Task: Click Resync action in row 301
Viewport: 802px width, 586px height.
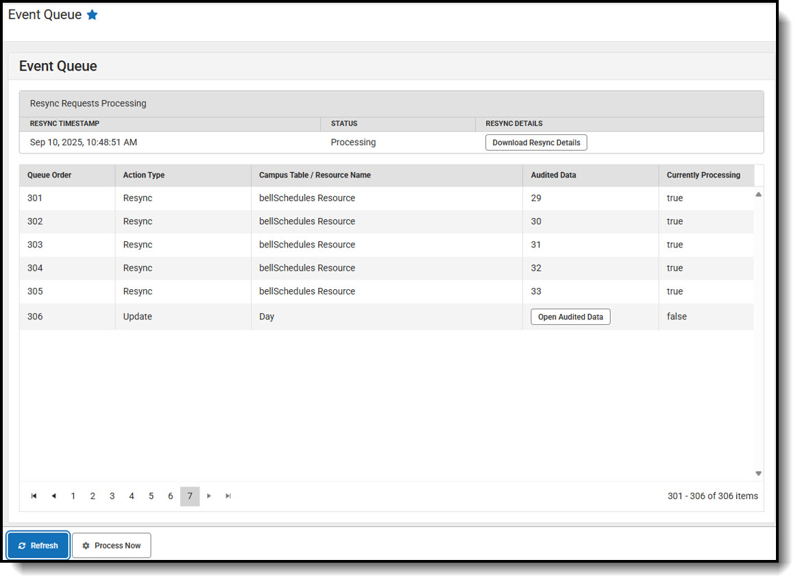Action: (138, 198)
